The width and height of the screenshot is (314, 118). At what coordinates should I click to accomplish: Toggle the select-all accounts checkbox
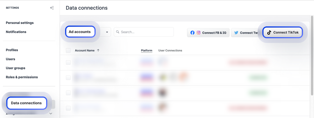[68, 50]
